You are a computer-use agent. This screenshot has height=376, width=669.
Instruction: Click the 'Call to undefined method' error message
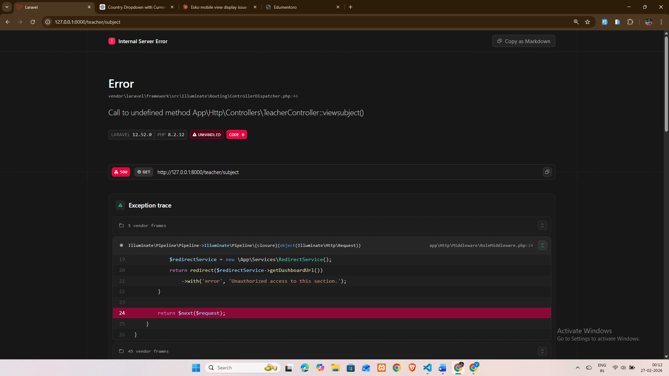point(236,113)
